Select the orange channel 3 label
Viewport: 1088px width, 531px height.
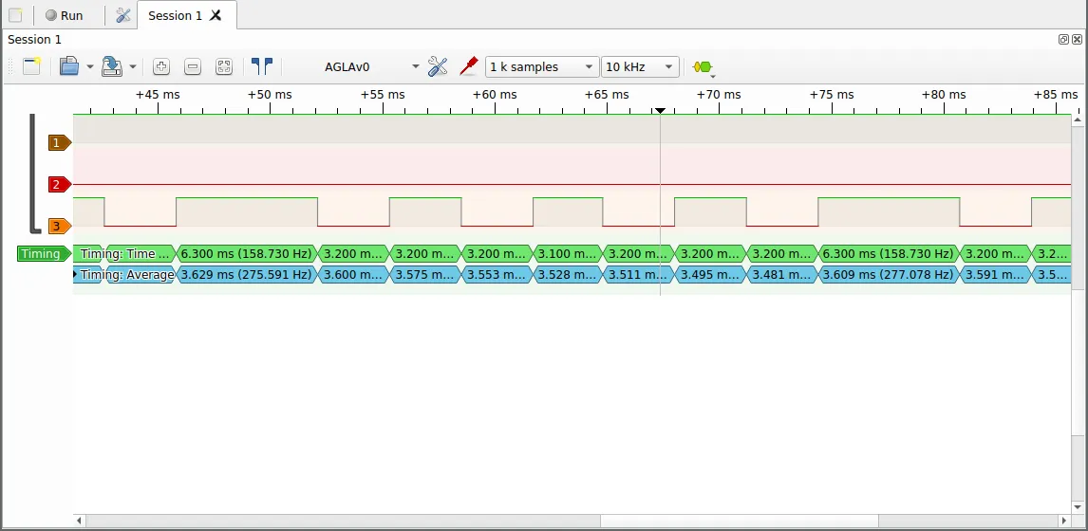[60, 226]
